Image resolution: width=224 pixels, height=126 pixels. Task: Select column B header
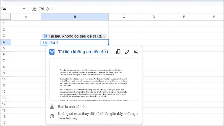point(75,17)
